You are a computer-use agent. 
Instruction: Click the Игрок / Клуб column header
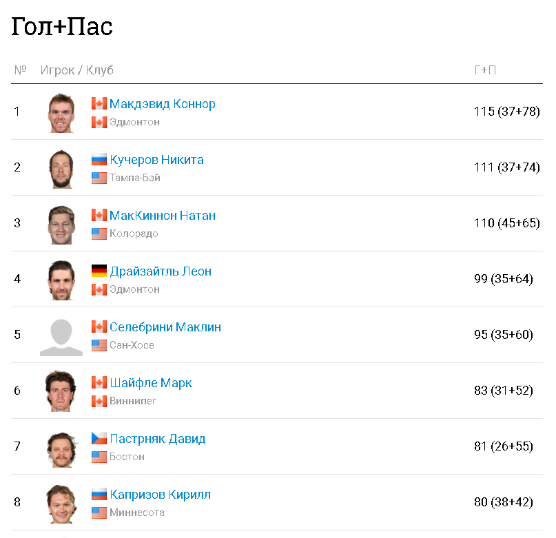pos(76,70)
